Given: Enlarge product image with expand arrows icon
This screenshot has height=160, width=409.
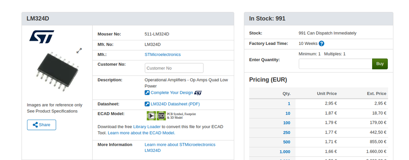Looking at the screenshot, I should coord(79,51).
